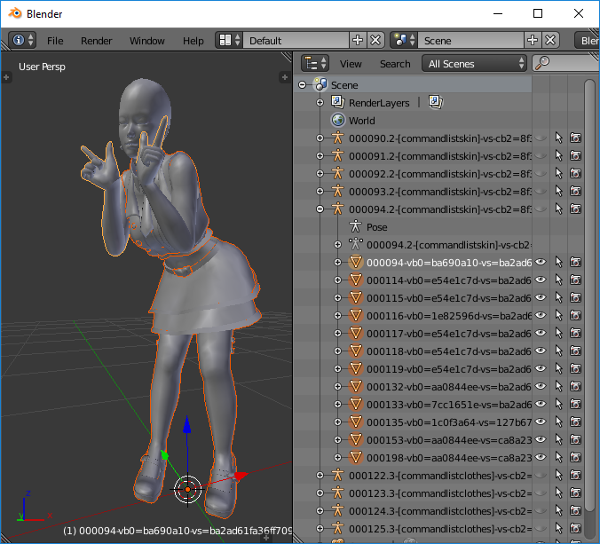Viewport: 600px width, 544px height.
Task: Toggle selectability of 000091.2-[commandlistskin]
Action: click(x=558, y=155)
